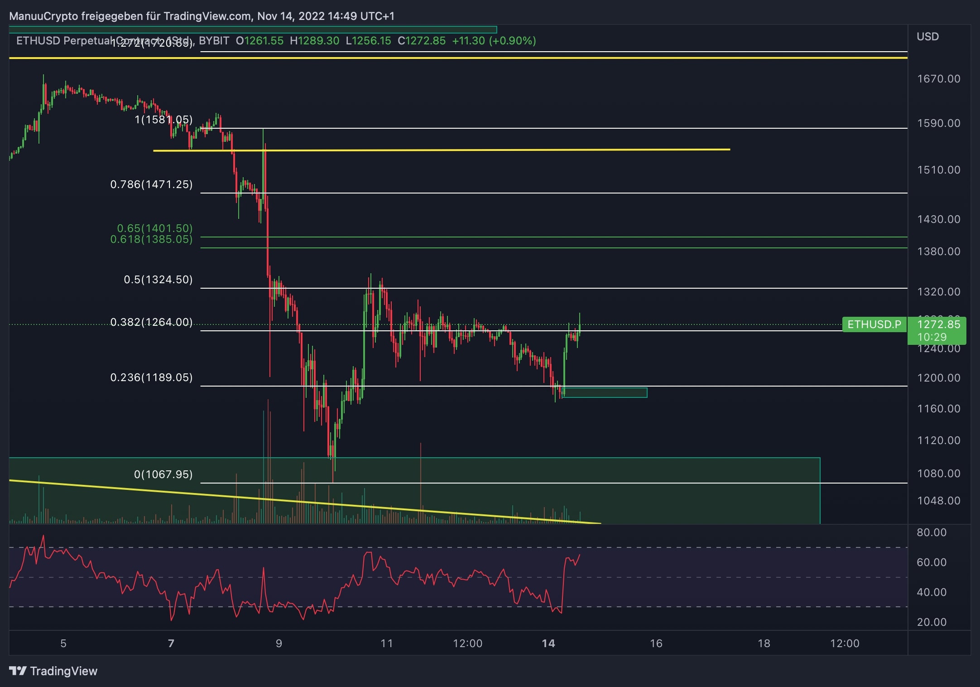Click the 1510.00 price axis label
Image resolution: width=980 pixels, height=687 pixels.
pyautogui.click(x=938, y=170)
